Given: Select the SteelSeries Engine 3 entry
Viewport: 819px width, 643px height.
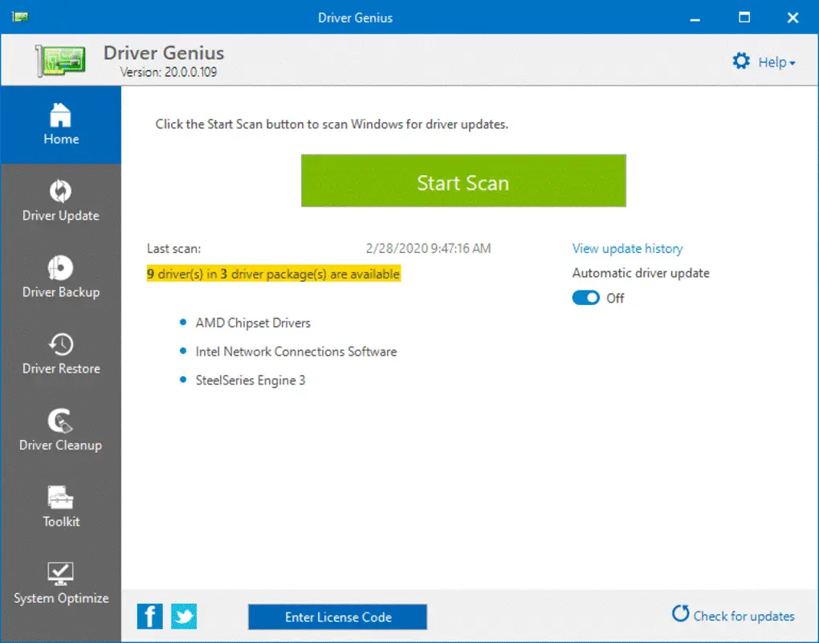Looking at the screenshot, I should (251, 381).
